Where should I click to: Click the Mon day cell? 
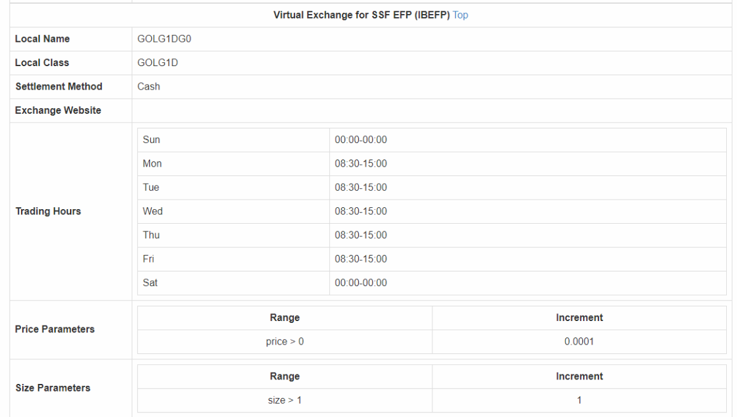tap(153, 164)
